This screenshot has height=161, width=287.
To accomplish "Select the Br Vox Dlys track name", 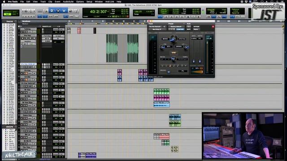I will click(x=28, y=102).
